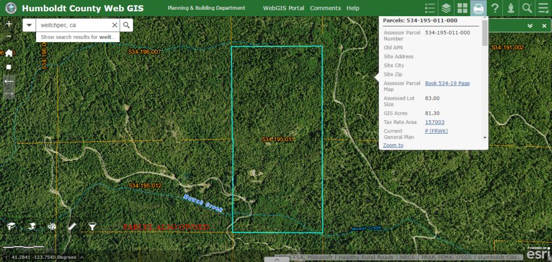Screen dimensions: 552x262
Task: Collapse the panel with double chevron
Action: tap(530, 26)
